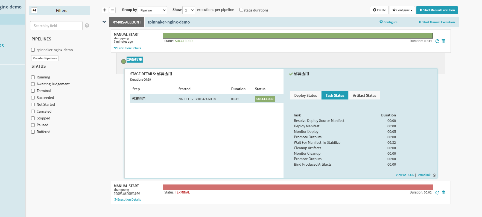Click the started time 2021-11-12 17:01:42
482x217 pixels.
[197, 99]
